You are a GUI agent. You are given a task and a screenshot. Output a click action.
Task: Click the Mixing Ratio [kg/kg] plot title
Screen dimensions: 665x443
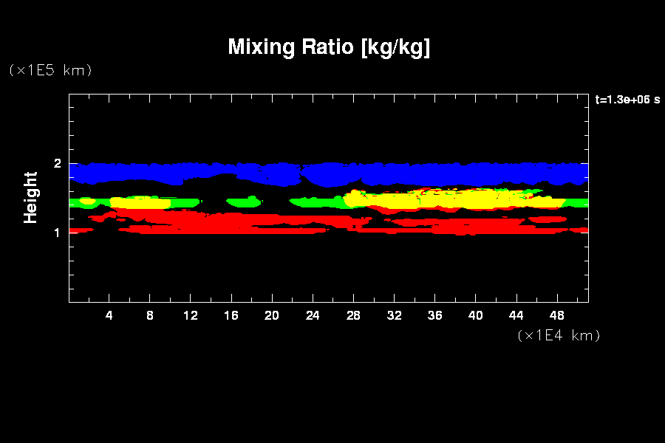[329, 48]
